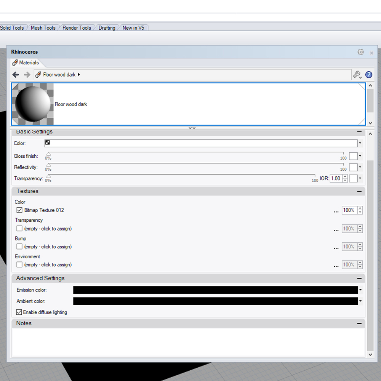Click the Floor wood dark breadcrumb expander arrow

(x=79, y=75)
